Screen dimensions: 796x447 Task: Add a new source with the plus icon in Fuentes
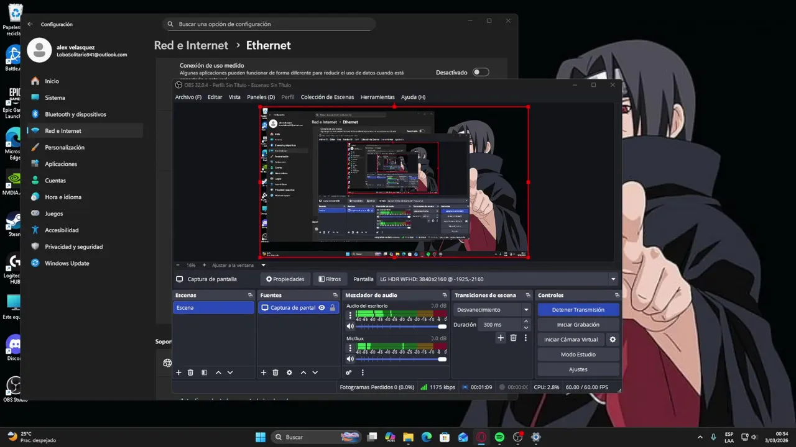(264, 372)
